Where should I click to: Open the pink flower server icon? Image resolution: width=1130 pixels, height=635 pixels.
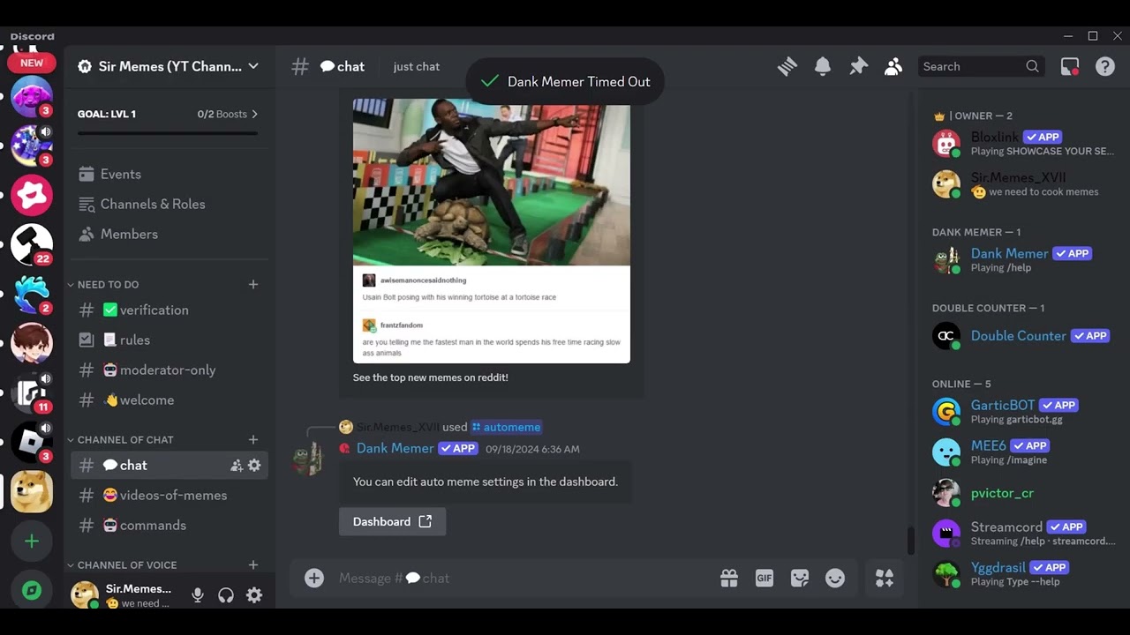32,196
